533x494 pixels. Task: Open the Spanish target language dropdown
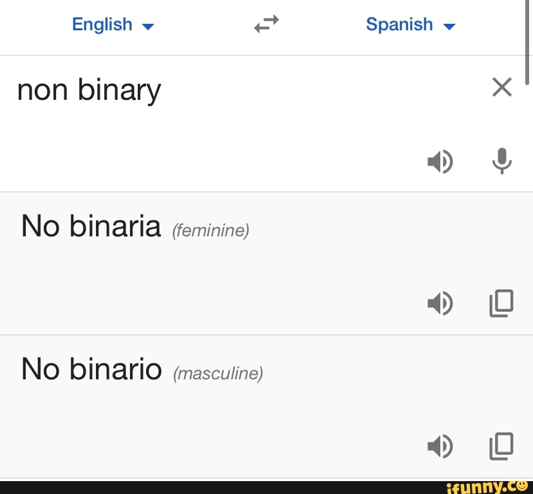click(411, 24)
